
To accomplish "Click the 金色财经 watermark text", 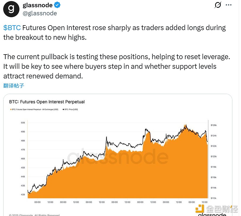I will pyautogui.click(x=222, y=209).
